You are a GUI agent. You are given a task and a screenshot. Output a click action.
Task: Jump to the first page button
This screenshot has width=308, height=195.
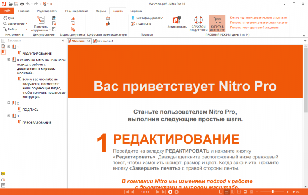click(x=127, y=192)
